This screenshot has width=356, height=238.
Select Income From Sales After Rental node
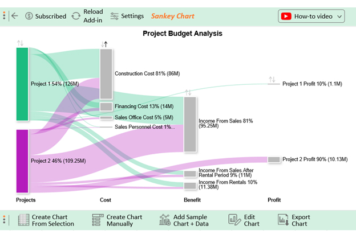[190, 174]
